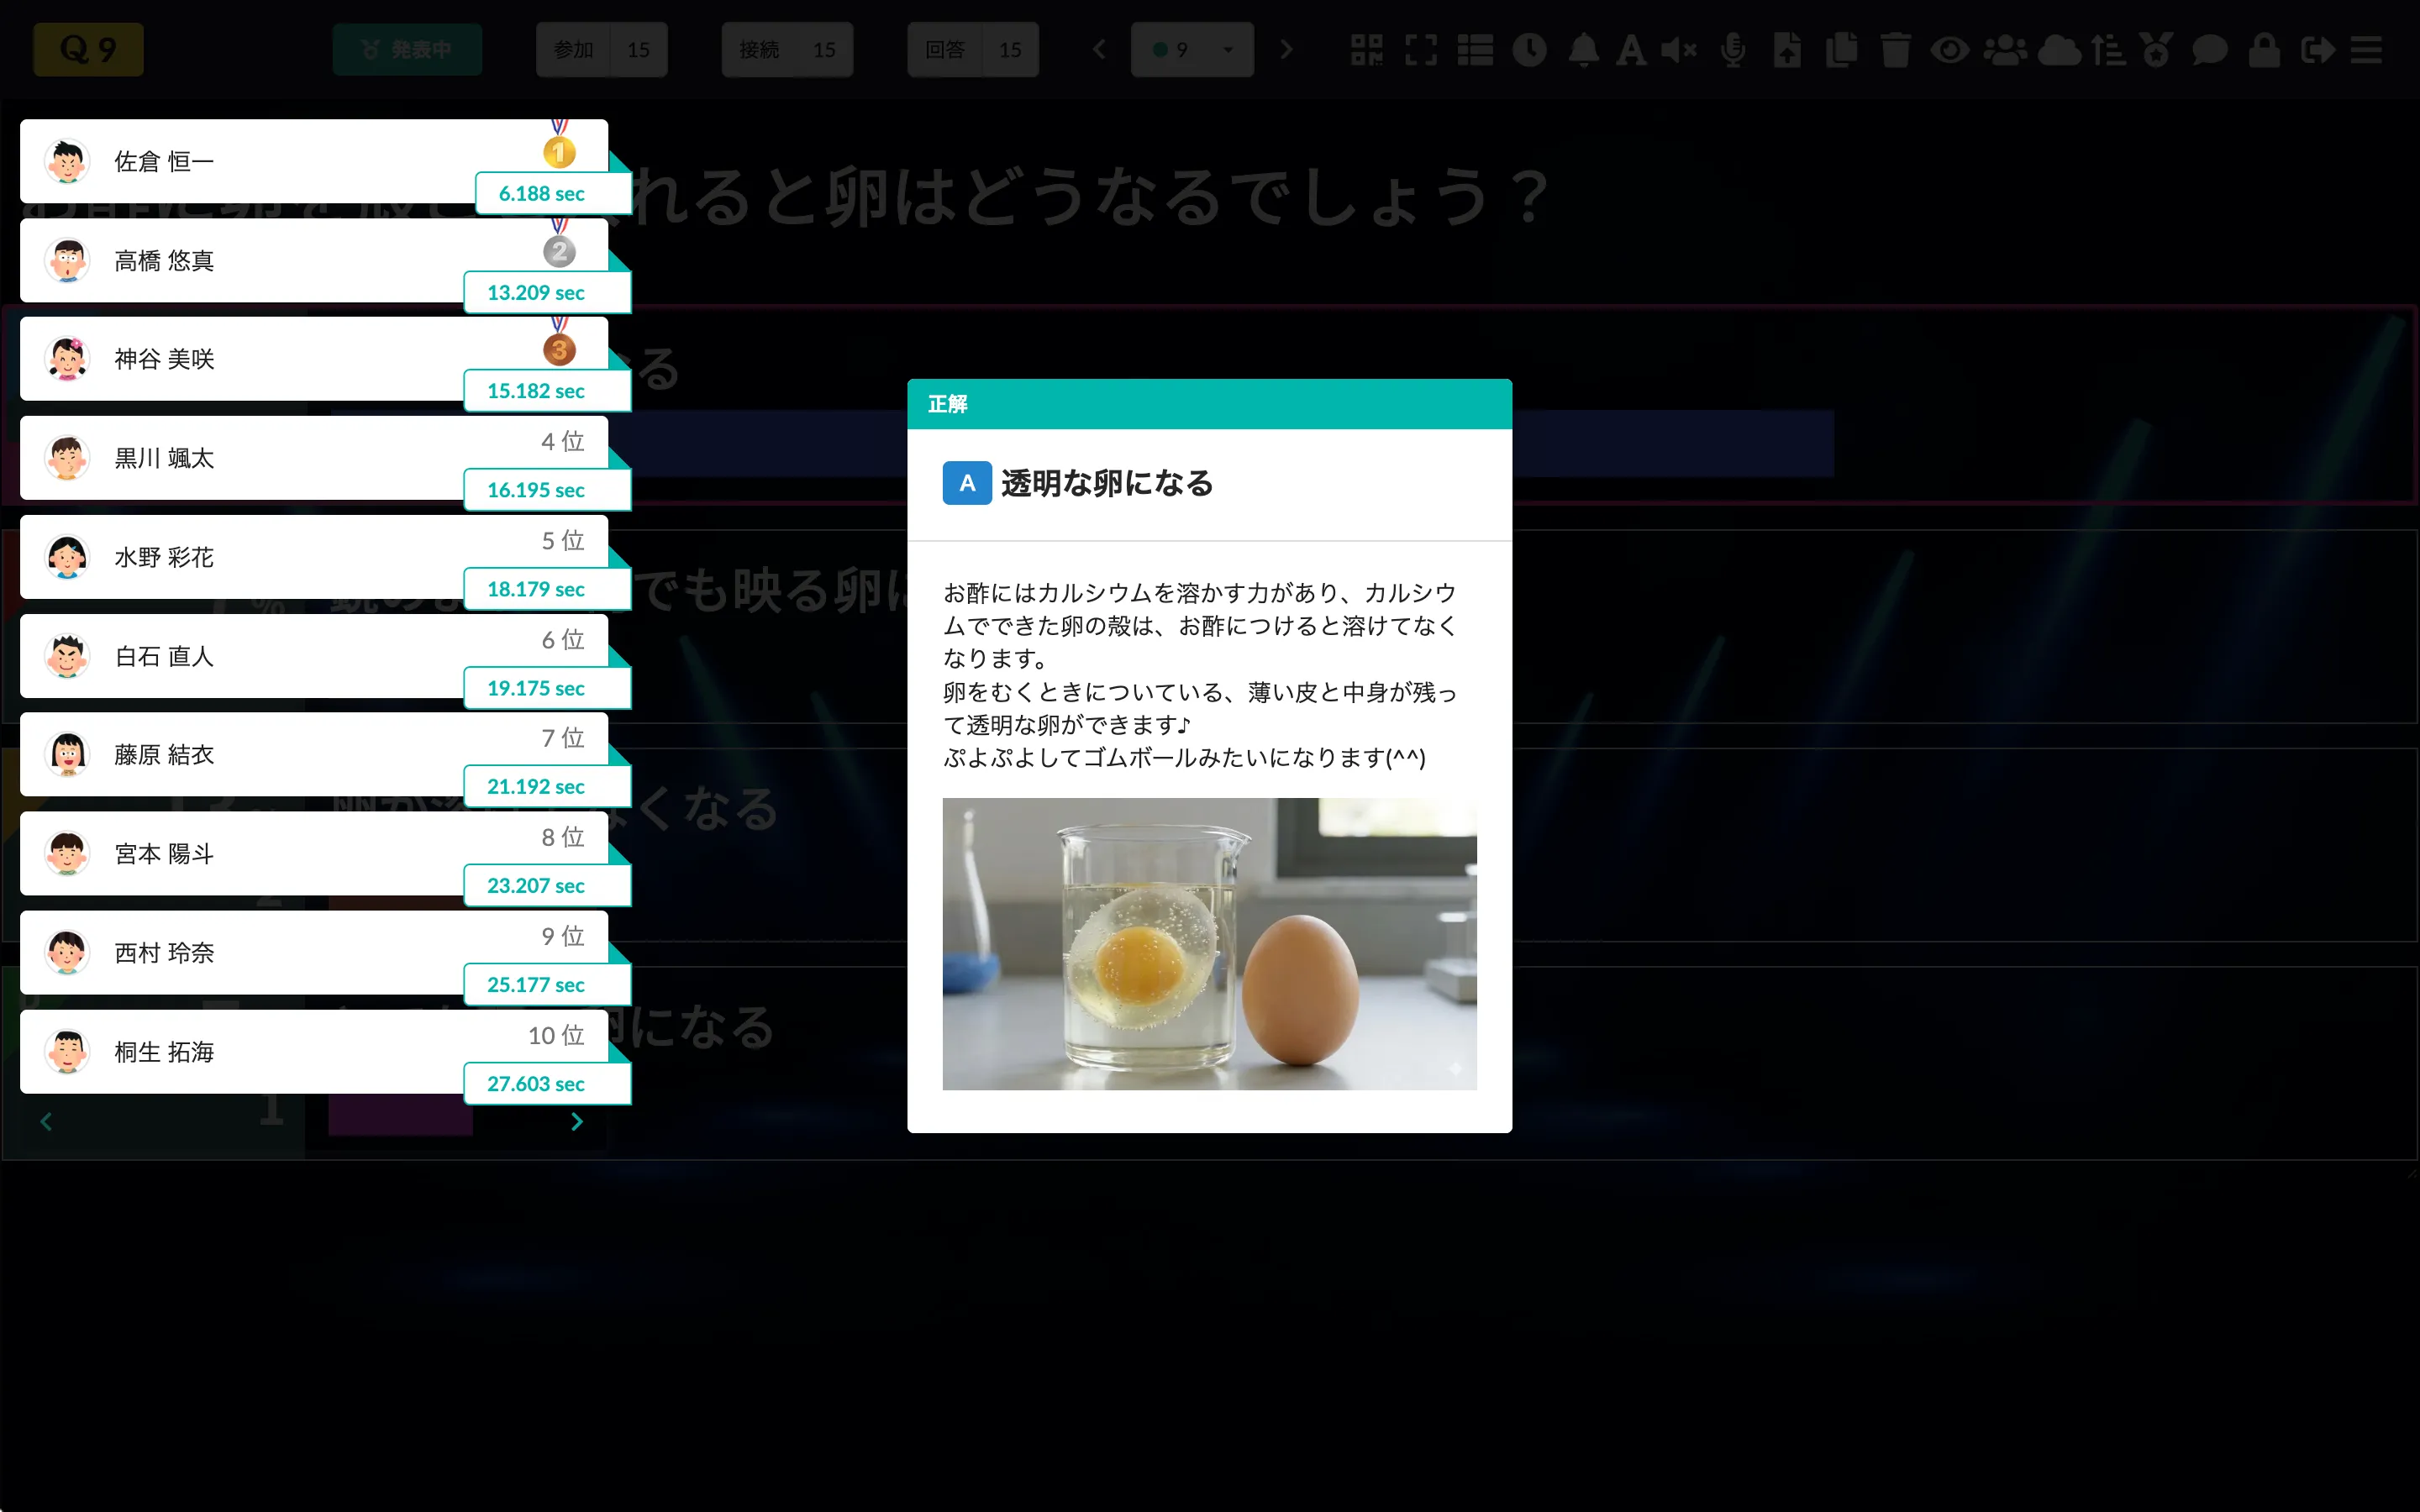
Task: Click the 回答 15 counter
Action: (x=973, y=49)
